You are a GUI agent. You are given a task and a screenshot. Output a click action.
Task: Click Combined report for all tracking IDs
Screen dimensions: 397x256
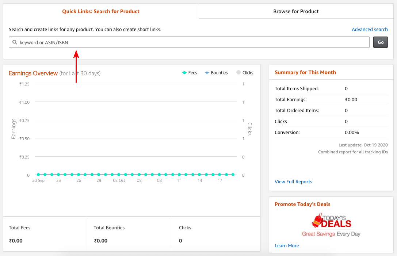353,152
